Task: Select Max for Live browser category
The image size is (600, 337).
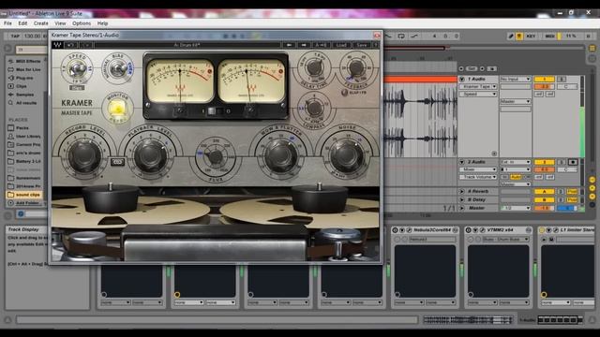Action: (x=25, y=69)
